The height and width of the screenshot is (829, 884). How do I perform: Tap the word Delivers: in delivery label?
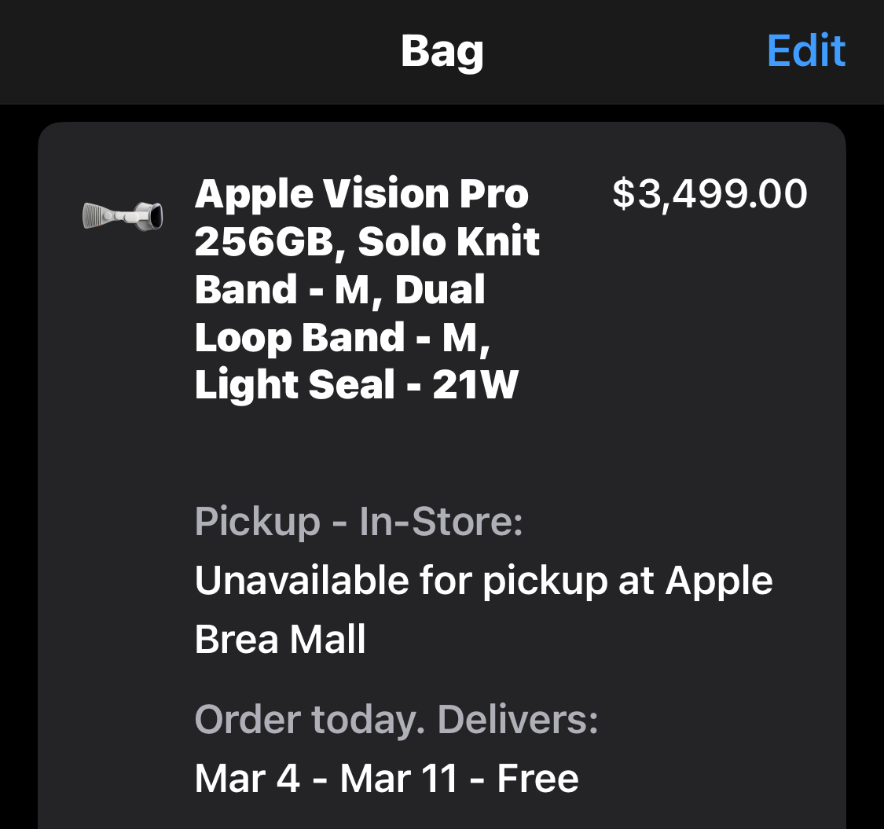(518, 720)
